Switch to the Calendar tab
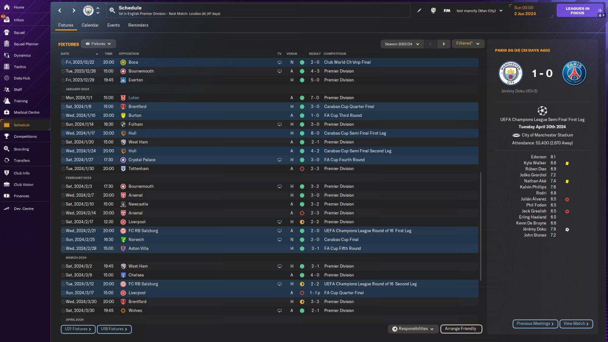Screen dimensions: 608x342 (x=90, y=25)
